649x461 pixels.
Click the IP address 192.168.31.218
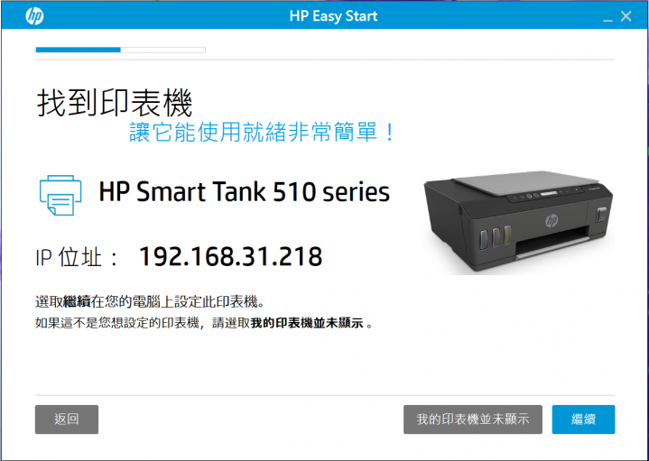coord(230,256)
